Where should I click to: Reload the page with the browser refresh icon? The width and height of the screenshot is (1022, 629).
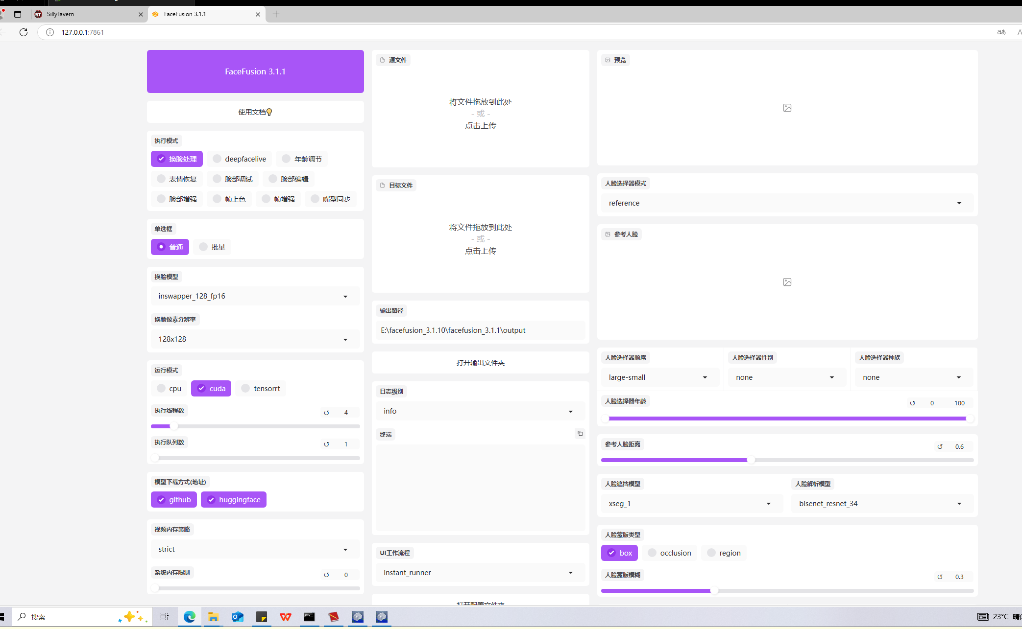24,32
